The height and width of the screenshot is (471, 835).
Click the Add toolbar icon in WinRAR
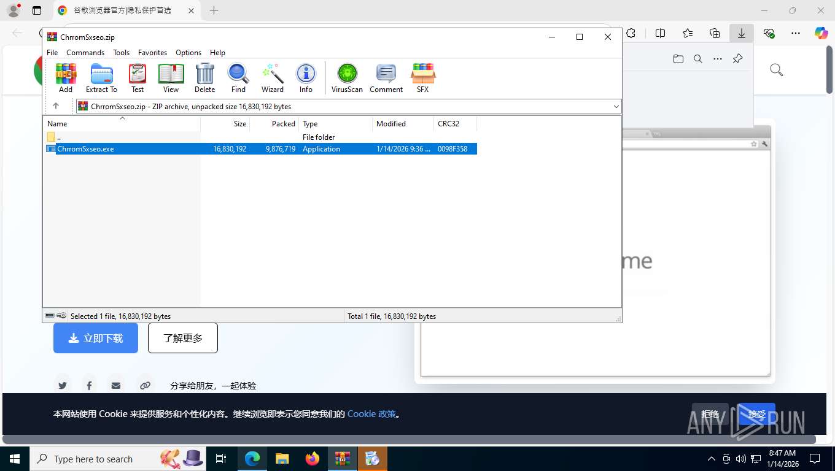[66, 78]
